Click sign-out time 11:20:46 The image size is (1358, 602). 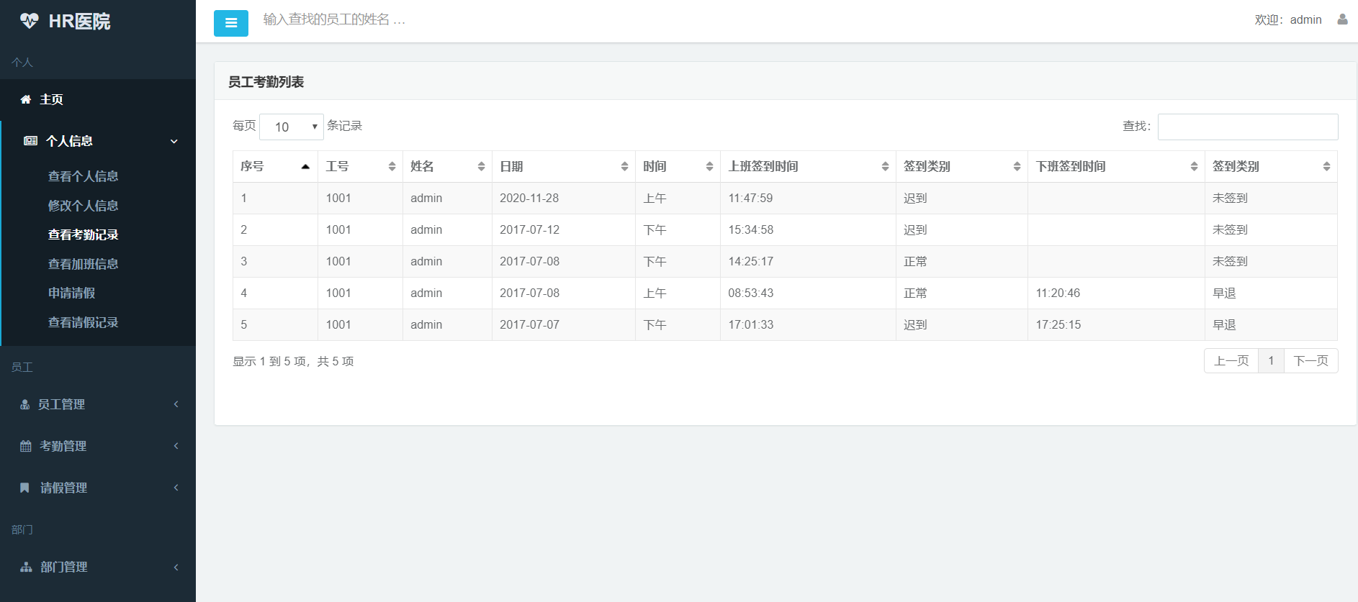point(1058,293)
